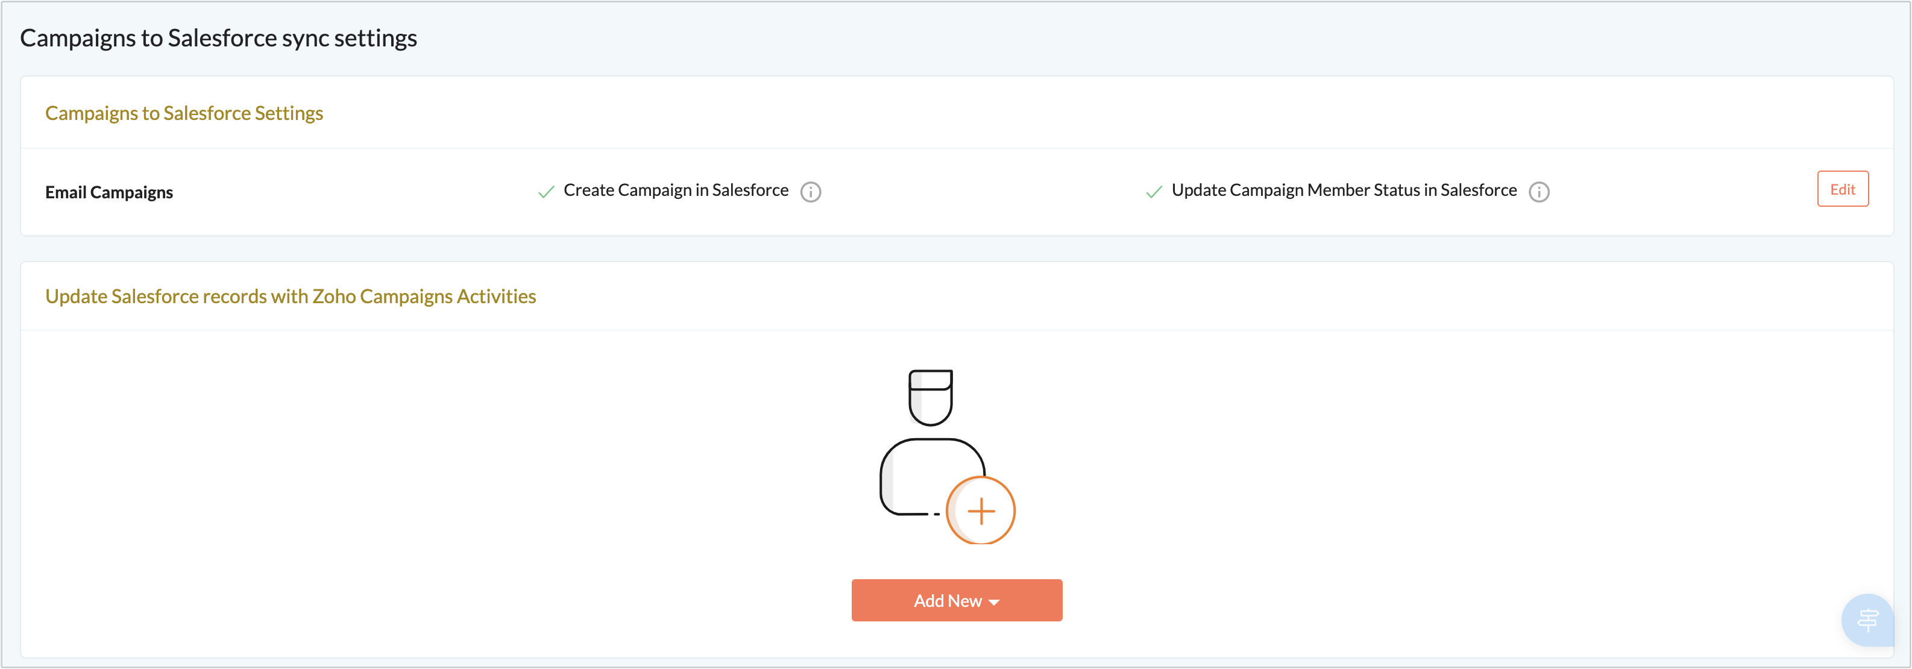Click info icon beside Create Campaign in Salesforce

[x=811, y=192]
